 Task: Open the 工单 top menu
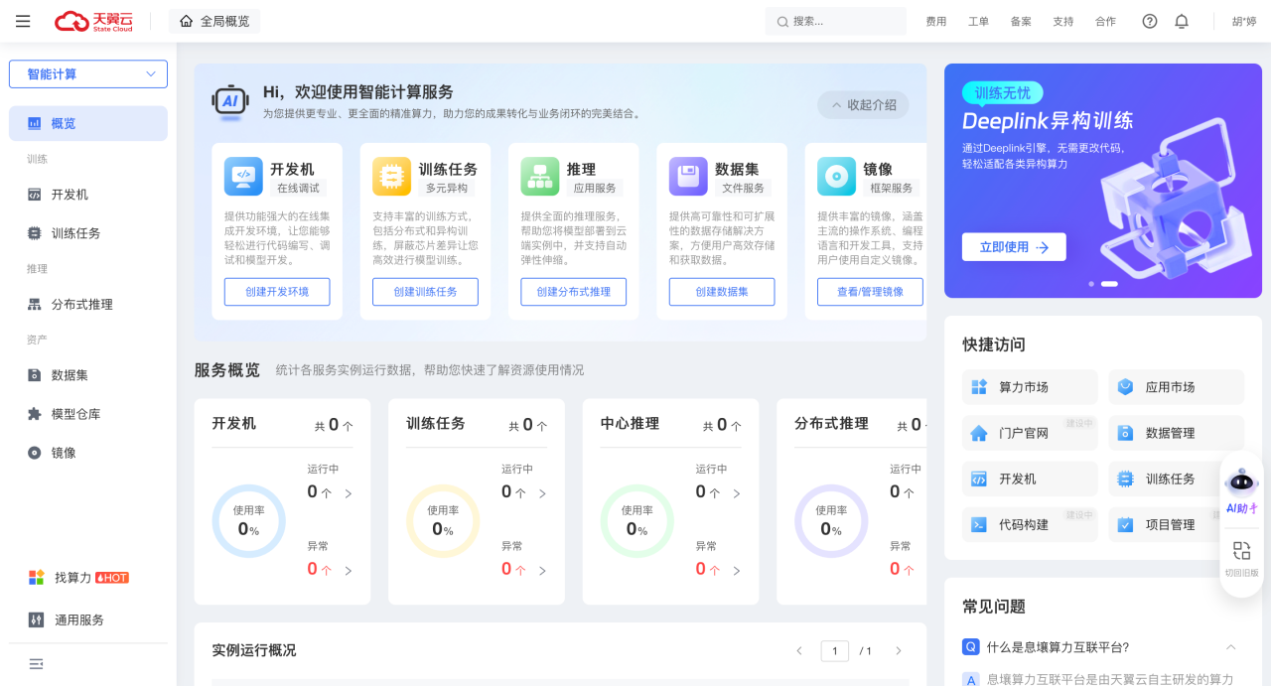click(x=978, y=22)
